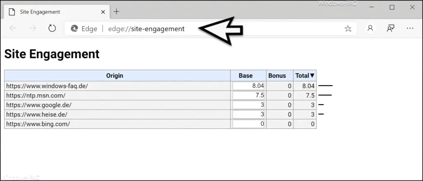Reload the page with refresh icon
Viewport: 423px width, 181px height.
pos(52,29)
